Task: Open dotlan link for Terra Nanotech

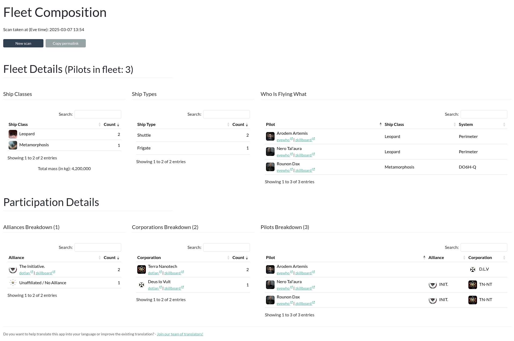Action: [153, 273]
